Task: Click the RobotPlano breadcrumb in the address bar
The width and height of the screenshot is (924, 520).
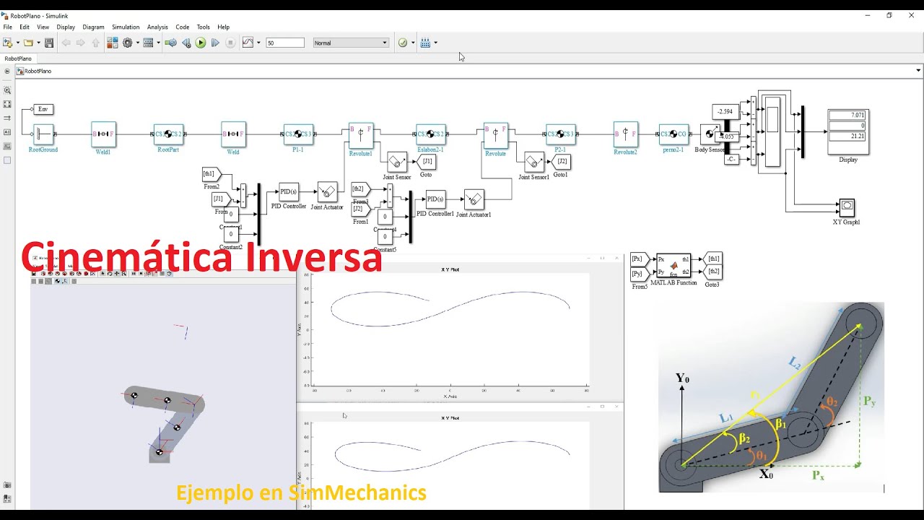Action: coord(38,71)
